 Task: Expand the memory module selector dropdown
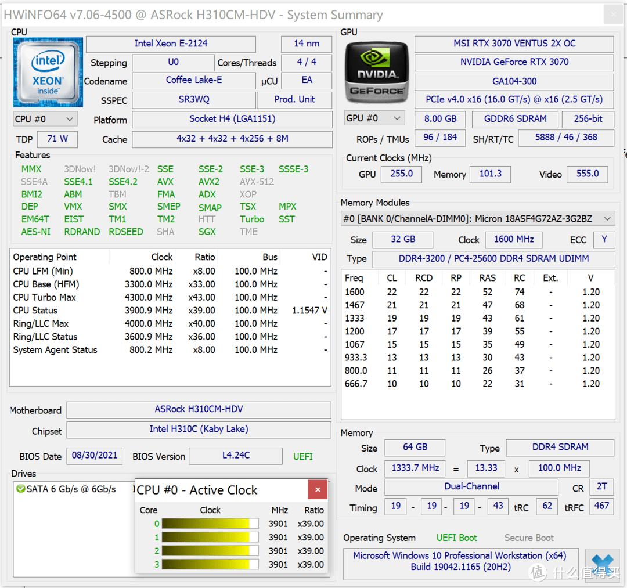(478, 219)
